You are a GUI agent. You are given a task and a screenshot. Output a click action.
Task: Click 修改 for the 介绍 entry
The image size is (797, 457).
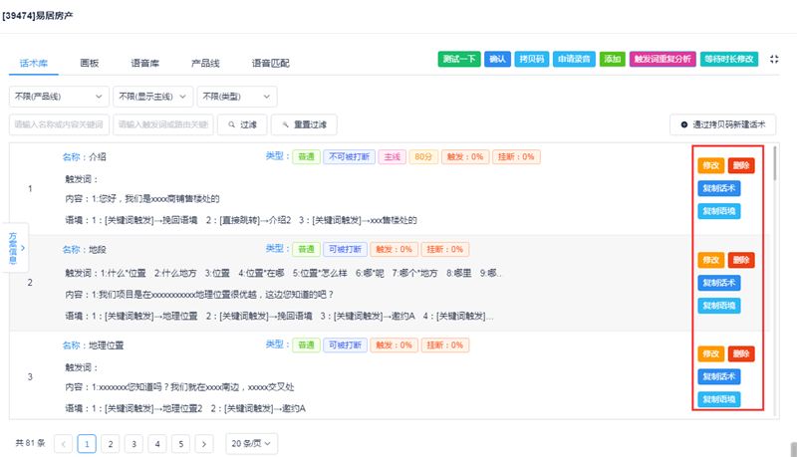pyautogui.click(x=710, y=166)
